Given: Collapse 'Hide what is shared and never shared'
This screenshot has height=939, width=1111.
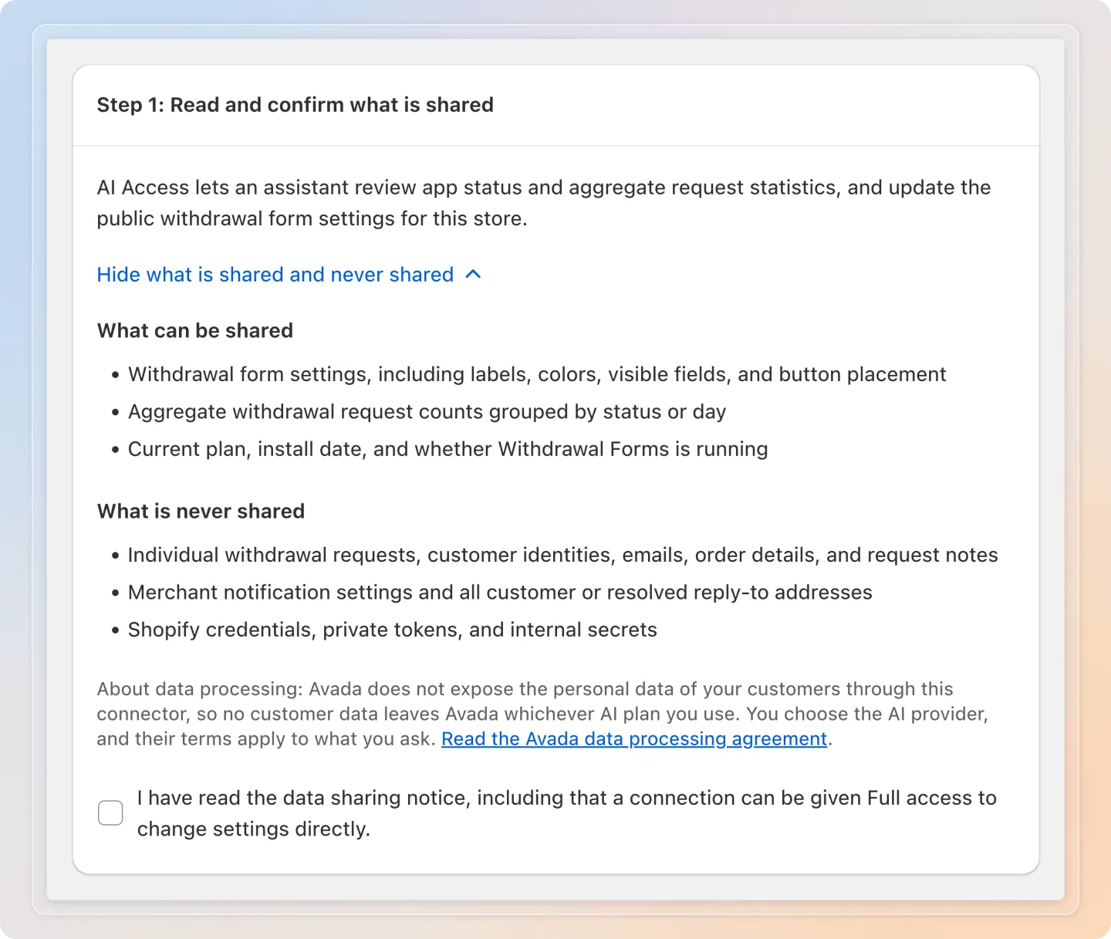Looking at the screenshot, I should [x=289, y=275].
